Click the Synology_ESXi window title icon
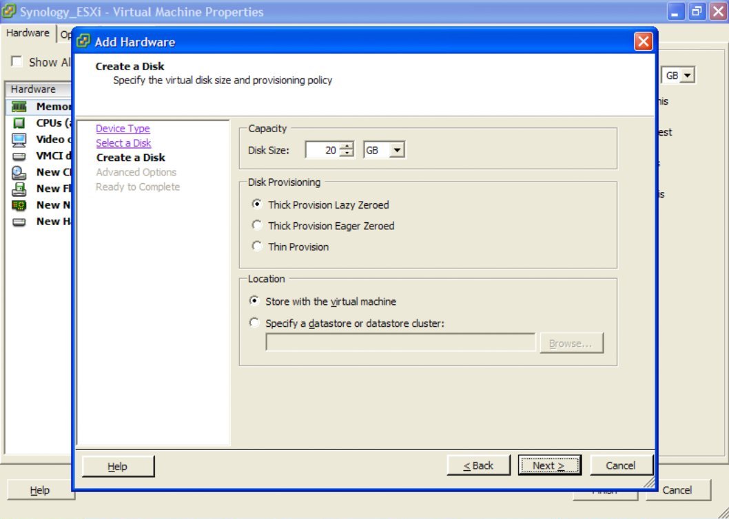The image size is (729, 519). (x=9, y=11)
